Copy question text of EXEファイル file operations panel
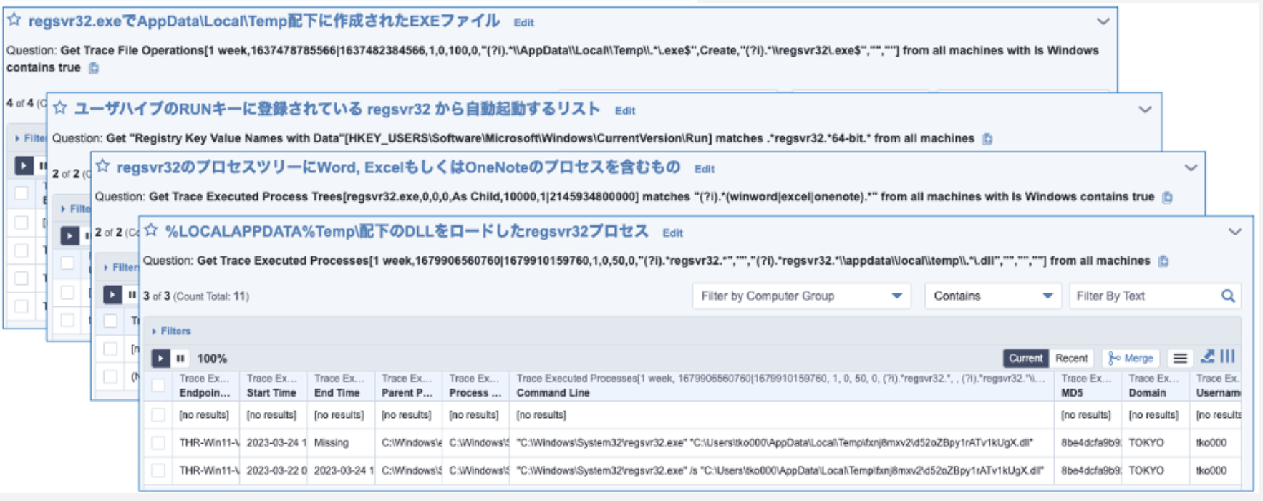1263x501 pixels. [x=94, y=68]
